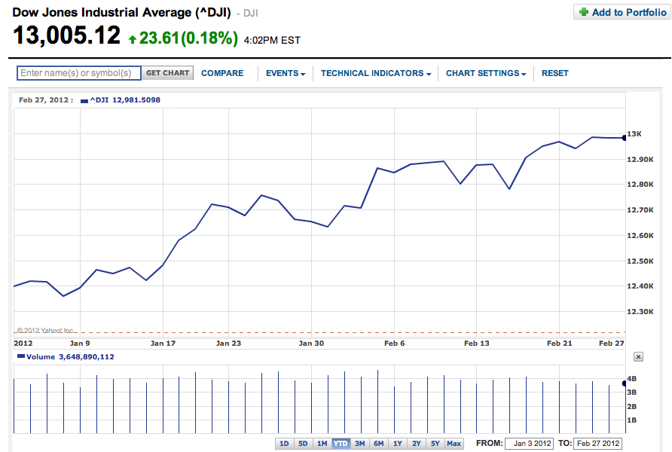Switch to the 5Y time range
Screen dimensions: 672x452
(x=435, y=444)
